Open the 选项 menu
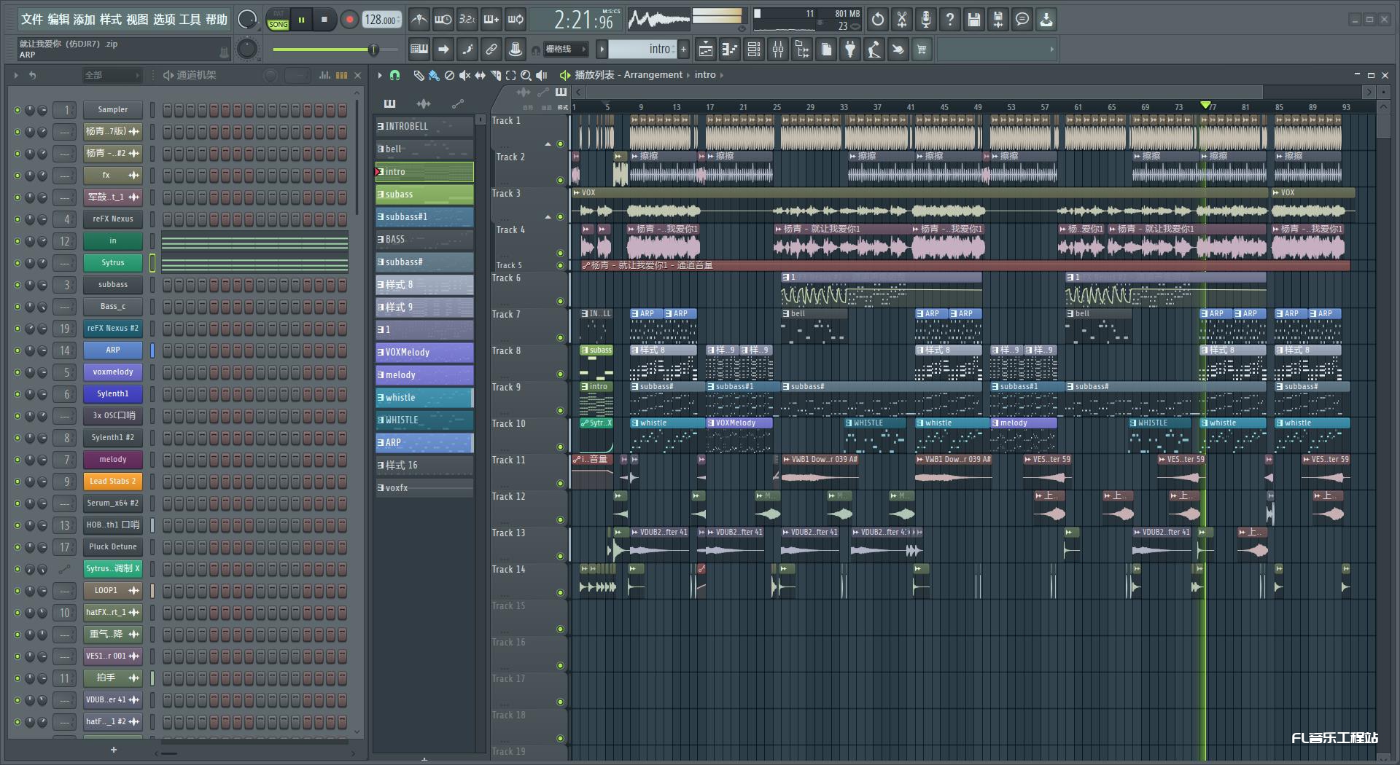This screenshot has height=765, width=1400. pyautogui.click(x=164, y=20)
